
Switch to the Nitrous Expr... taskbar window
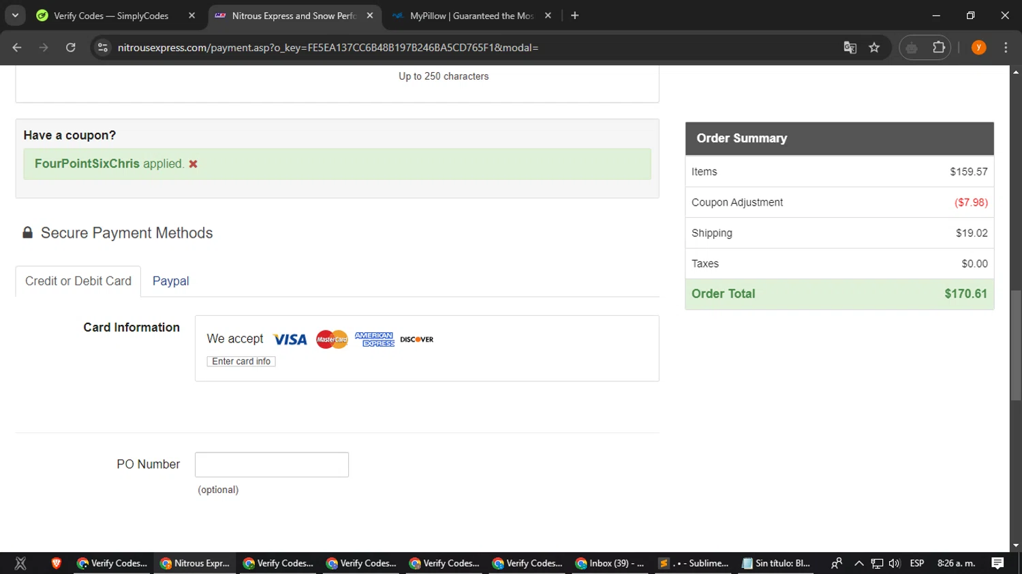tap(195, 563)
